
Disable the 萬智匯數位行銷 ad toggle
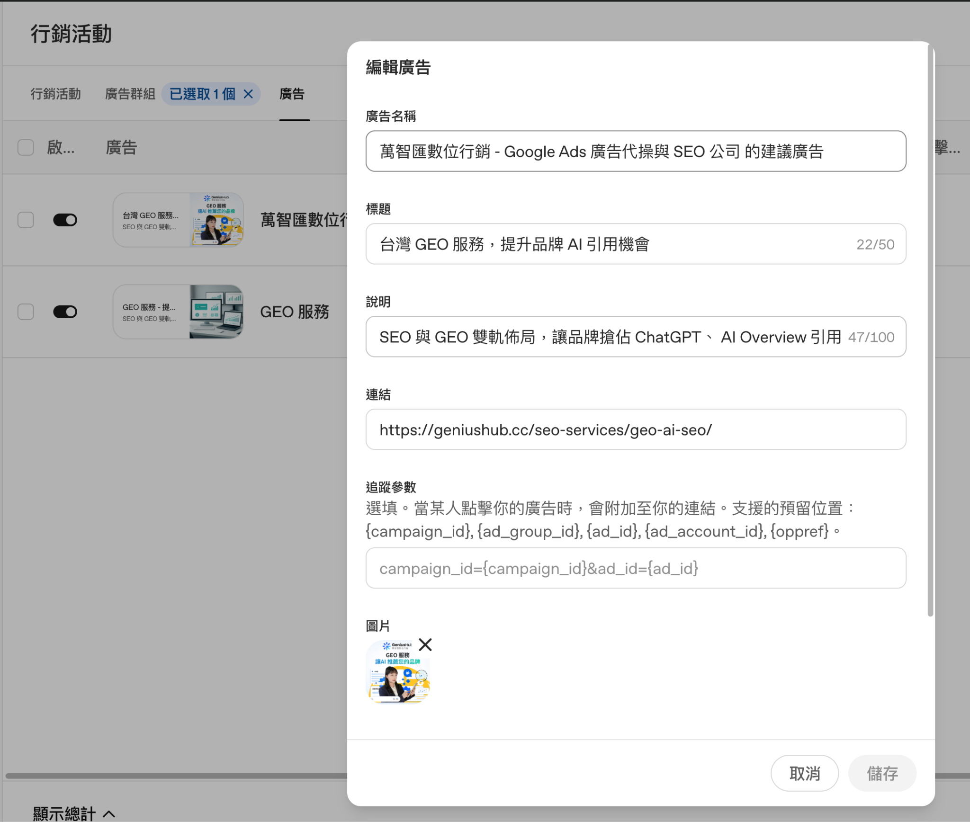coord(65,220)
